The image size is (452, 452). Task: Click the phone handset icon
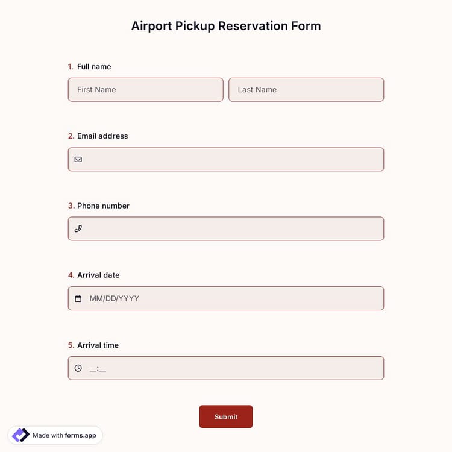pos(78,229)
